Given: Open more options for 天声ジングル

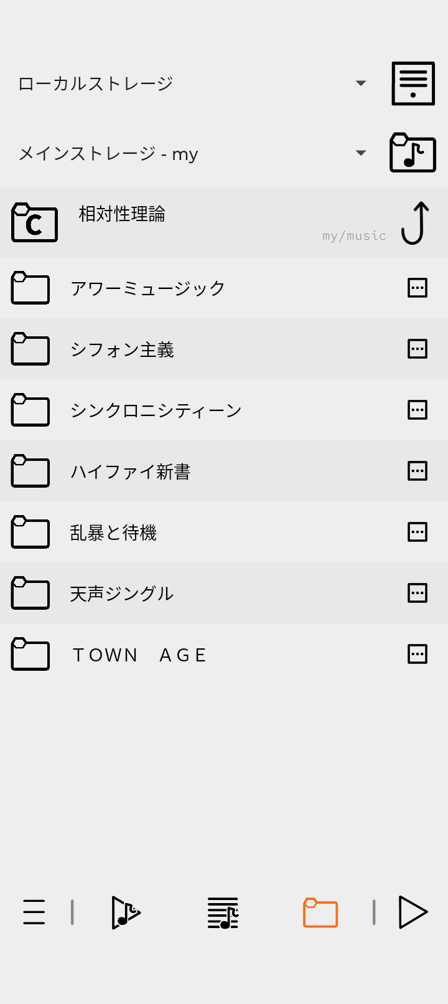Looking at the screenshot, I should pos(417,593).
